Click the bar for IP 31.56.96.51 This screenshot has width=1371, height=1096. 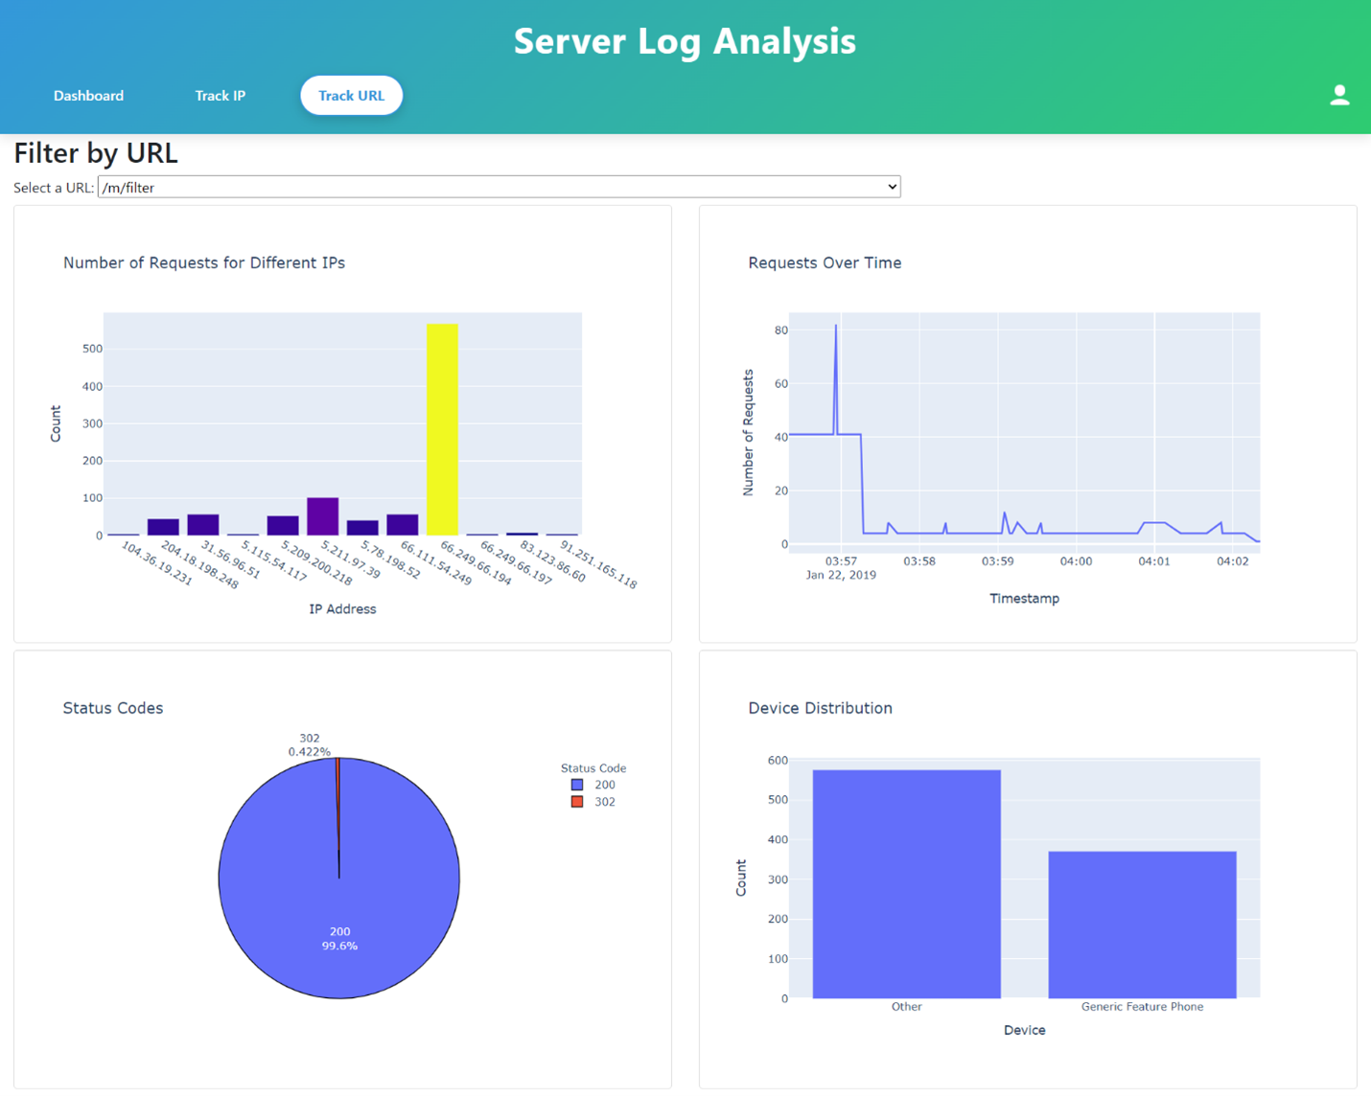[203, 525]
